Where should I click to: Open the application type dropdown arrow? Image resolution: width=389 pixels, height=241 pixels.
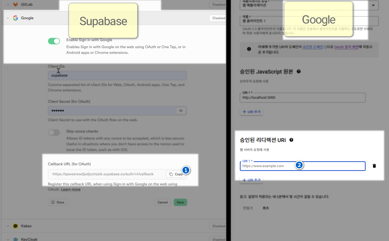coord(373,5)
